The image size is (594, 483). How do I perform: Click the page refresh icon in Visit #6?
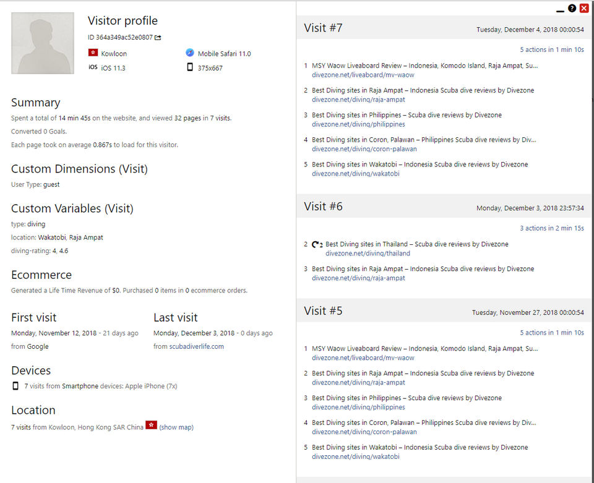[317, 244]
